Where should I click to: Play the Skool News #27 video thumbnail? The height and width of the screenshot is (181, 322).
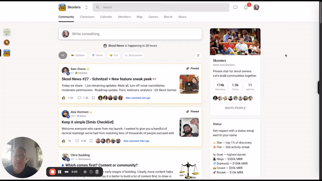(x=189, y=84)
